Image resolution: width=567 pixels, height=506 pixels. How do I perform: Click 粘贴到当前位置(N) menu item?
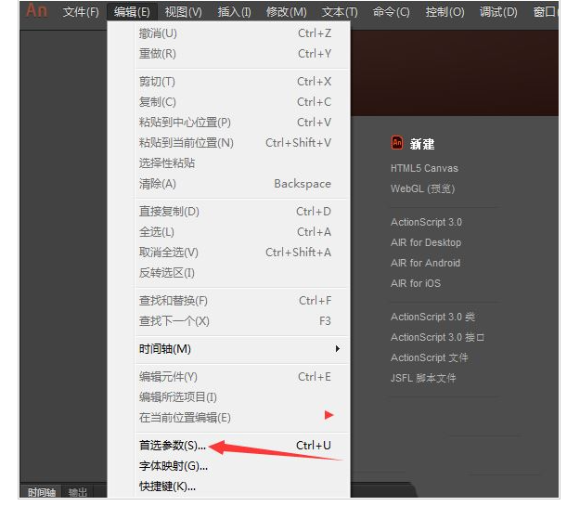[186, 143]
